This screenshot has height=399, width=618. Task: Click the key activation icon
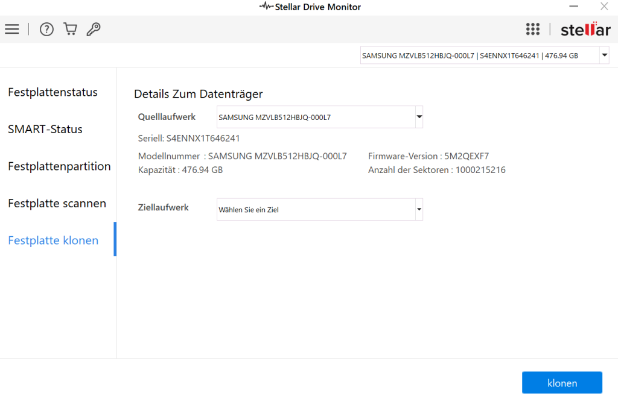[x=94, y=29]
